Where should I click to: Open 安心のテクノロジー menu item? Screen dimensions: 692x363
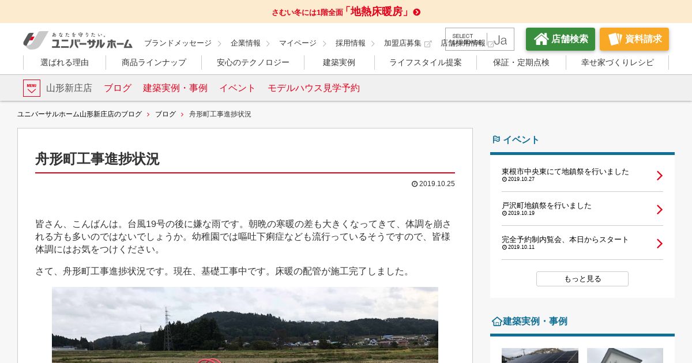253,62
